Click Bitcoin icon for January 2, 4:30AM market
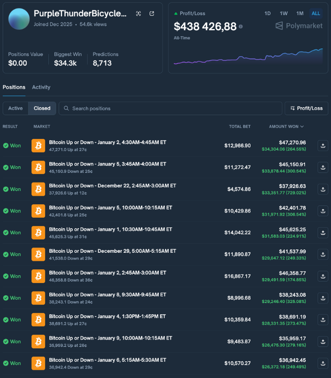This screenshot has width=331, height=378. tap(38, 146)
